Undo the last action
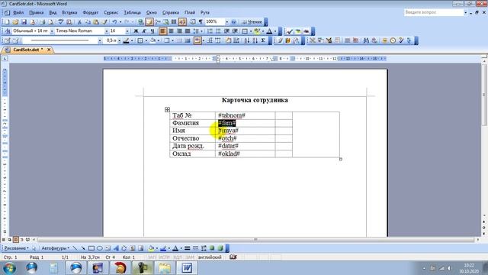The height and width of the screenshot is (275, 488). (114, 22)
